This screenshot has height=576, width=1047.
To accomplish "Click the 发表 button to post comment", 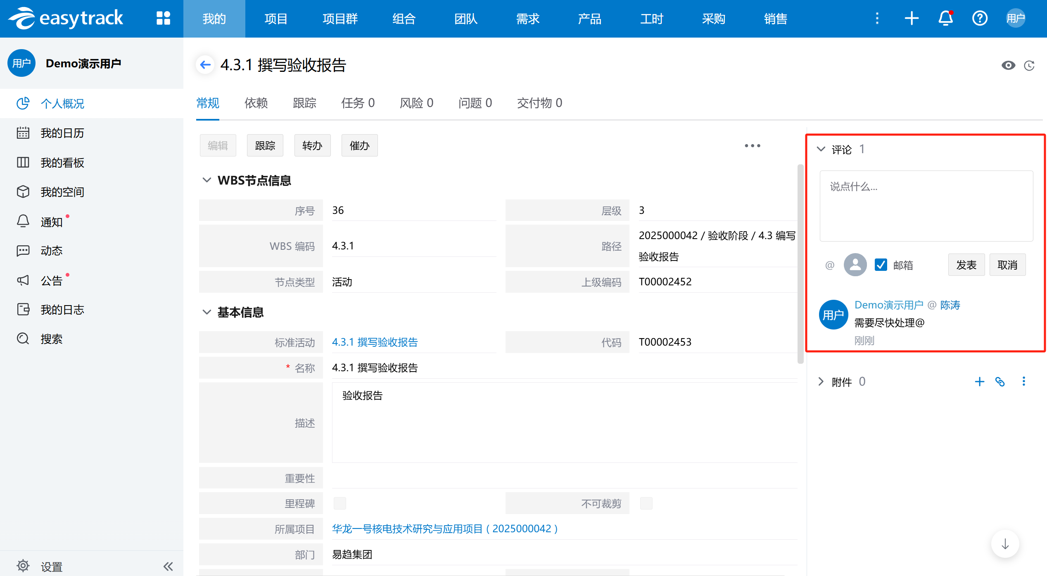I will pos(966,265).
